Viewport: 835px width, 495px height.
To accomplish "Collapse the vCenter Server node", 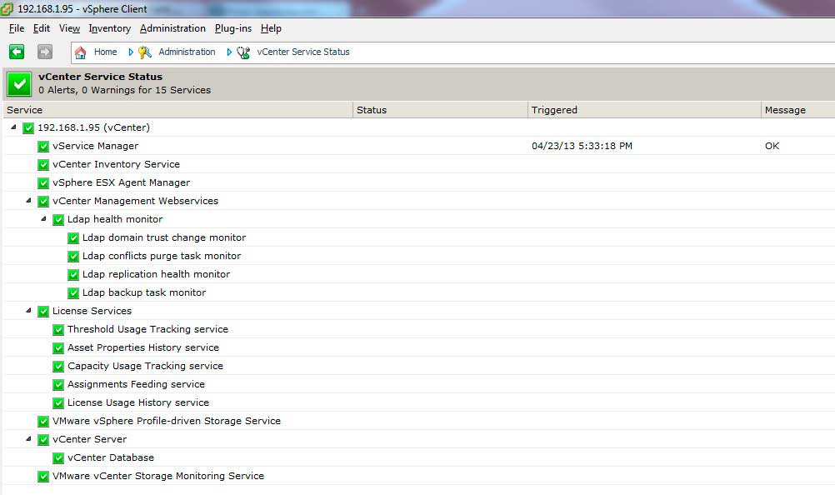I will [29, 439].
